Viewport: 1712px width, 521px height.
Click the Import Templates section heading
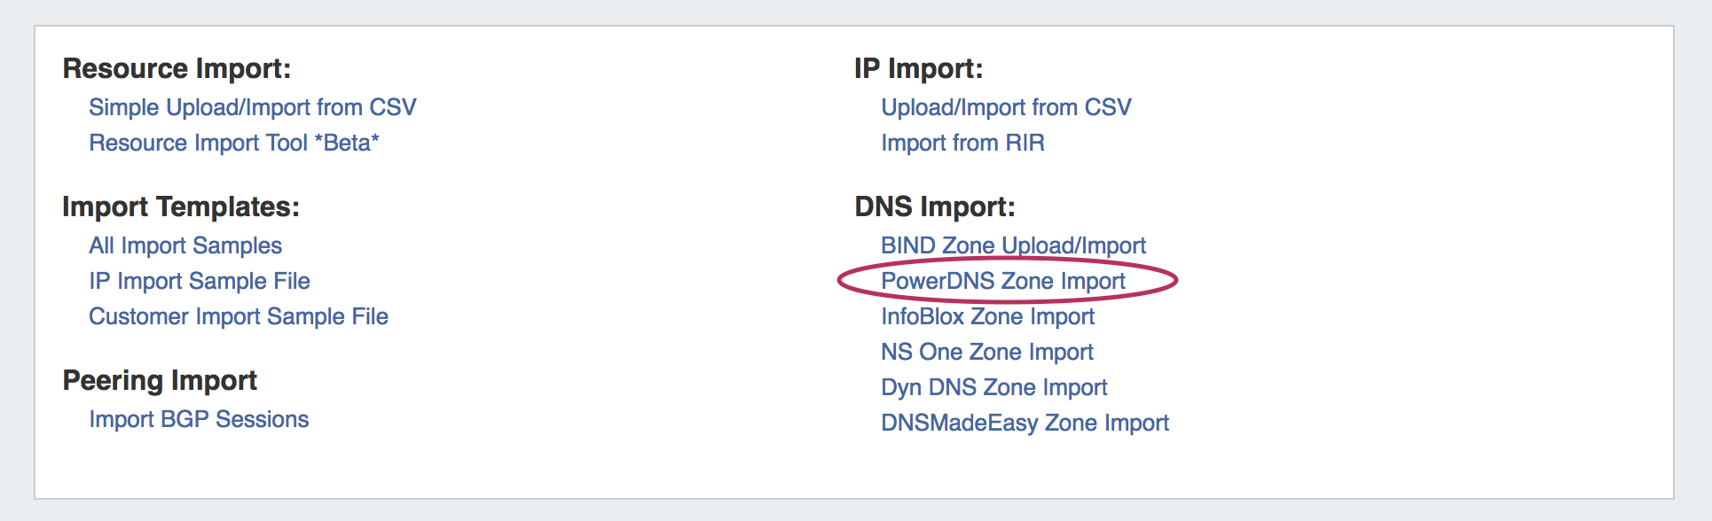point(181,206)
